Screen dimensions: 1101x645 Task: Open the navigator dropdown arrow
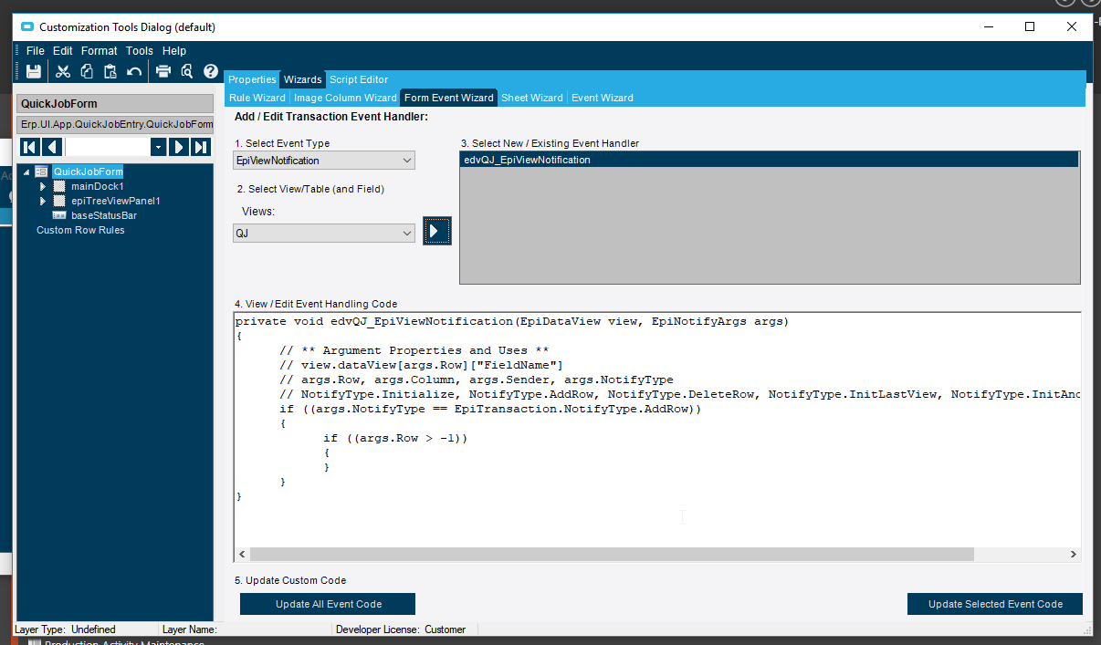click(159, 147)
